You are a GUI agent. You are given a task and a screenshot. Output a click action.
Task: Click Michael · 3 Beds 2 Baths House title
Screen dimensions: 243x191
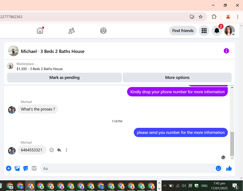52,52
